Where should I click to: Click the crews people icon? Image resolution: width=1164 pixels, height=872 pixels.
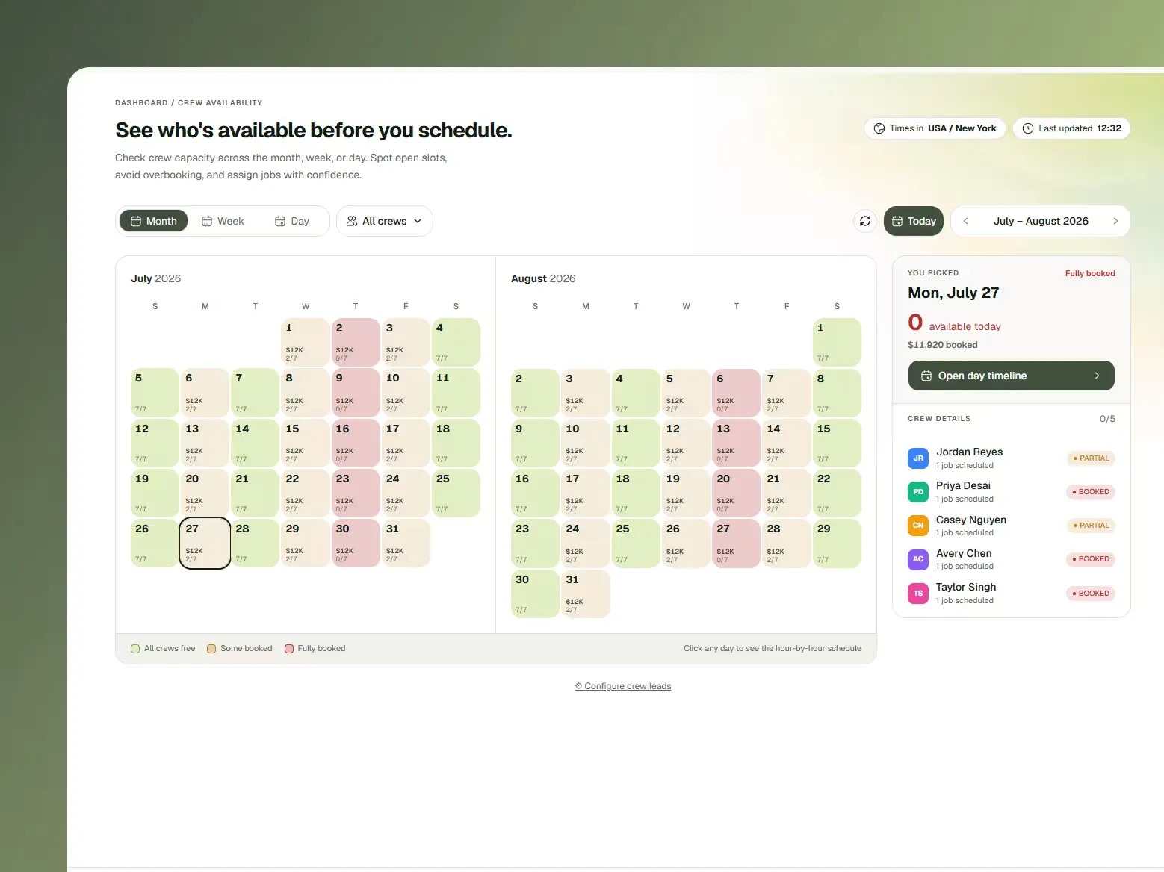pyautogui.click(x=352, y=221)
